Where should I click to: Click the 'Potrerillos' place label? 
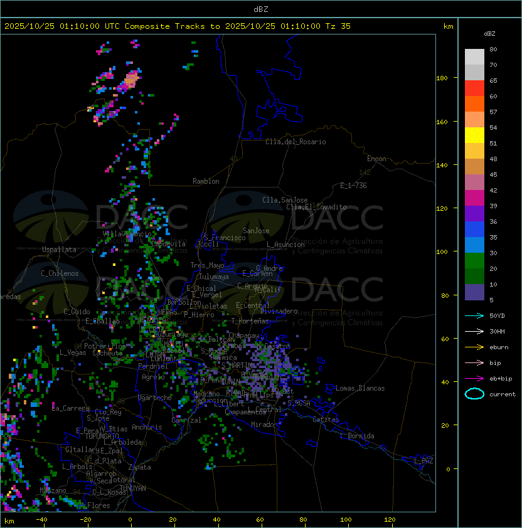coord(105,346)
